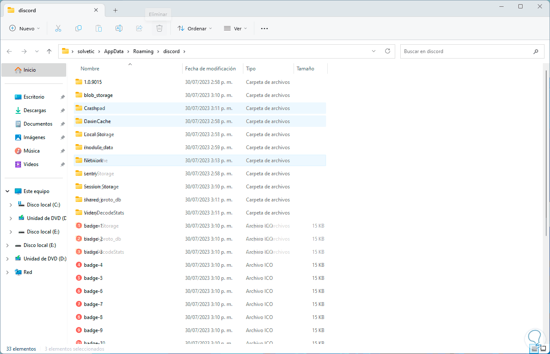This screenshot has height=354, width=550.
Task: Refresh the current folder view
Action: point(387,51)
